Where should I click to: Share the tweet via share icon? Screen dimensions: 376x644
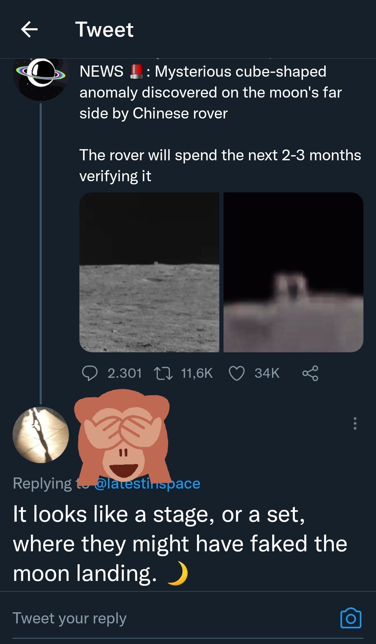click(310, 373)
